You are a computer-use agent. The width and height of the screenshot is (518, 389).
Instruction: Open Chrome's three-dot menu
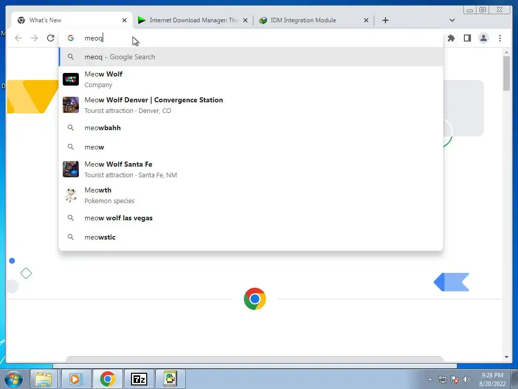[500, 38]
